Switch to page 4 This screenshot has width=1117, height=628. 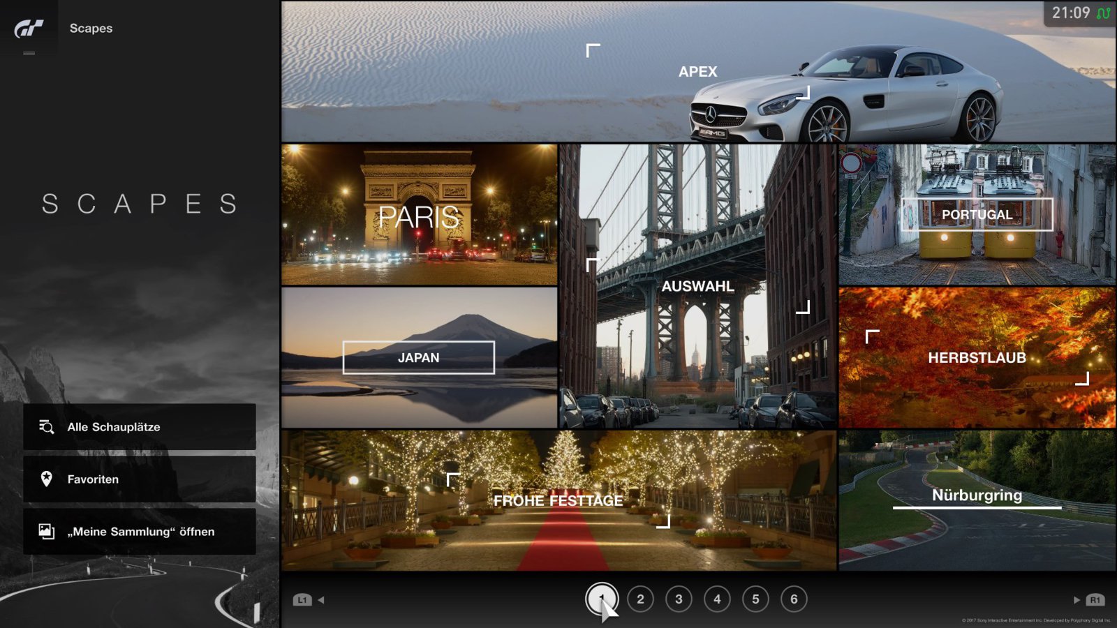[717, 599]
